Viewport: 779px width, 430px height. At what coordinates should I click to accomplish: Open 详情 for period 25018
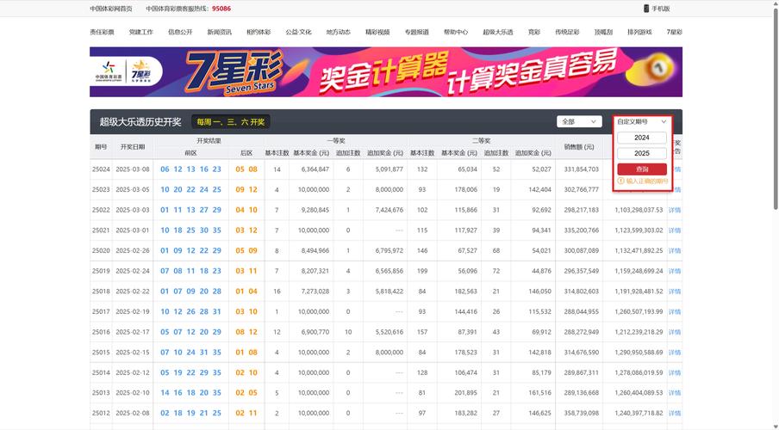point(675,292)
